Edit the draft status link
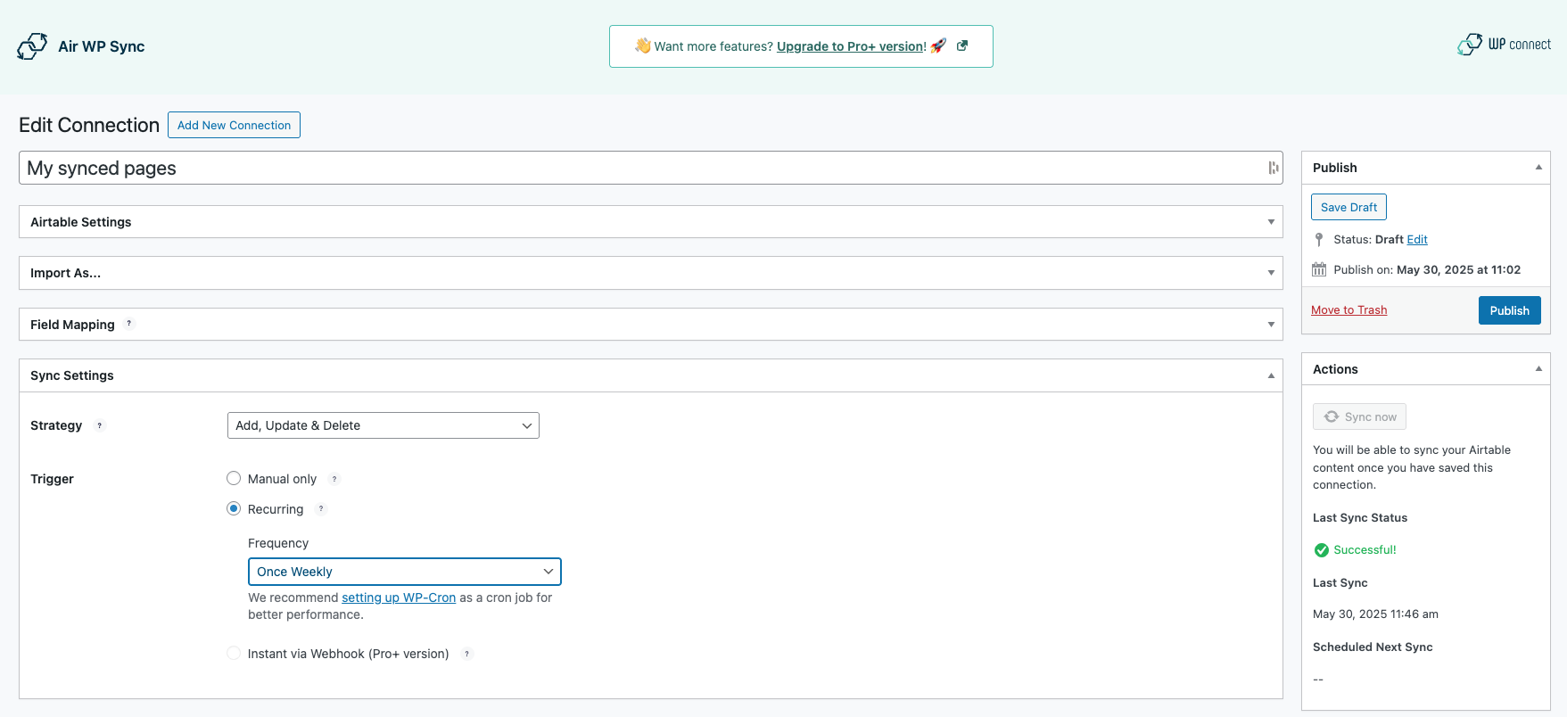The image size is (1567, 717). click(x=1417, y=240)
